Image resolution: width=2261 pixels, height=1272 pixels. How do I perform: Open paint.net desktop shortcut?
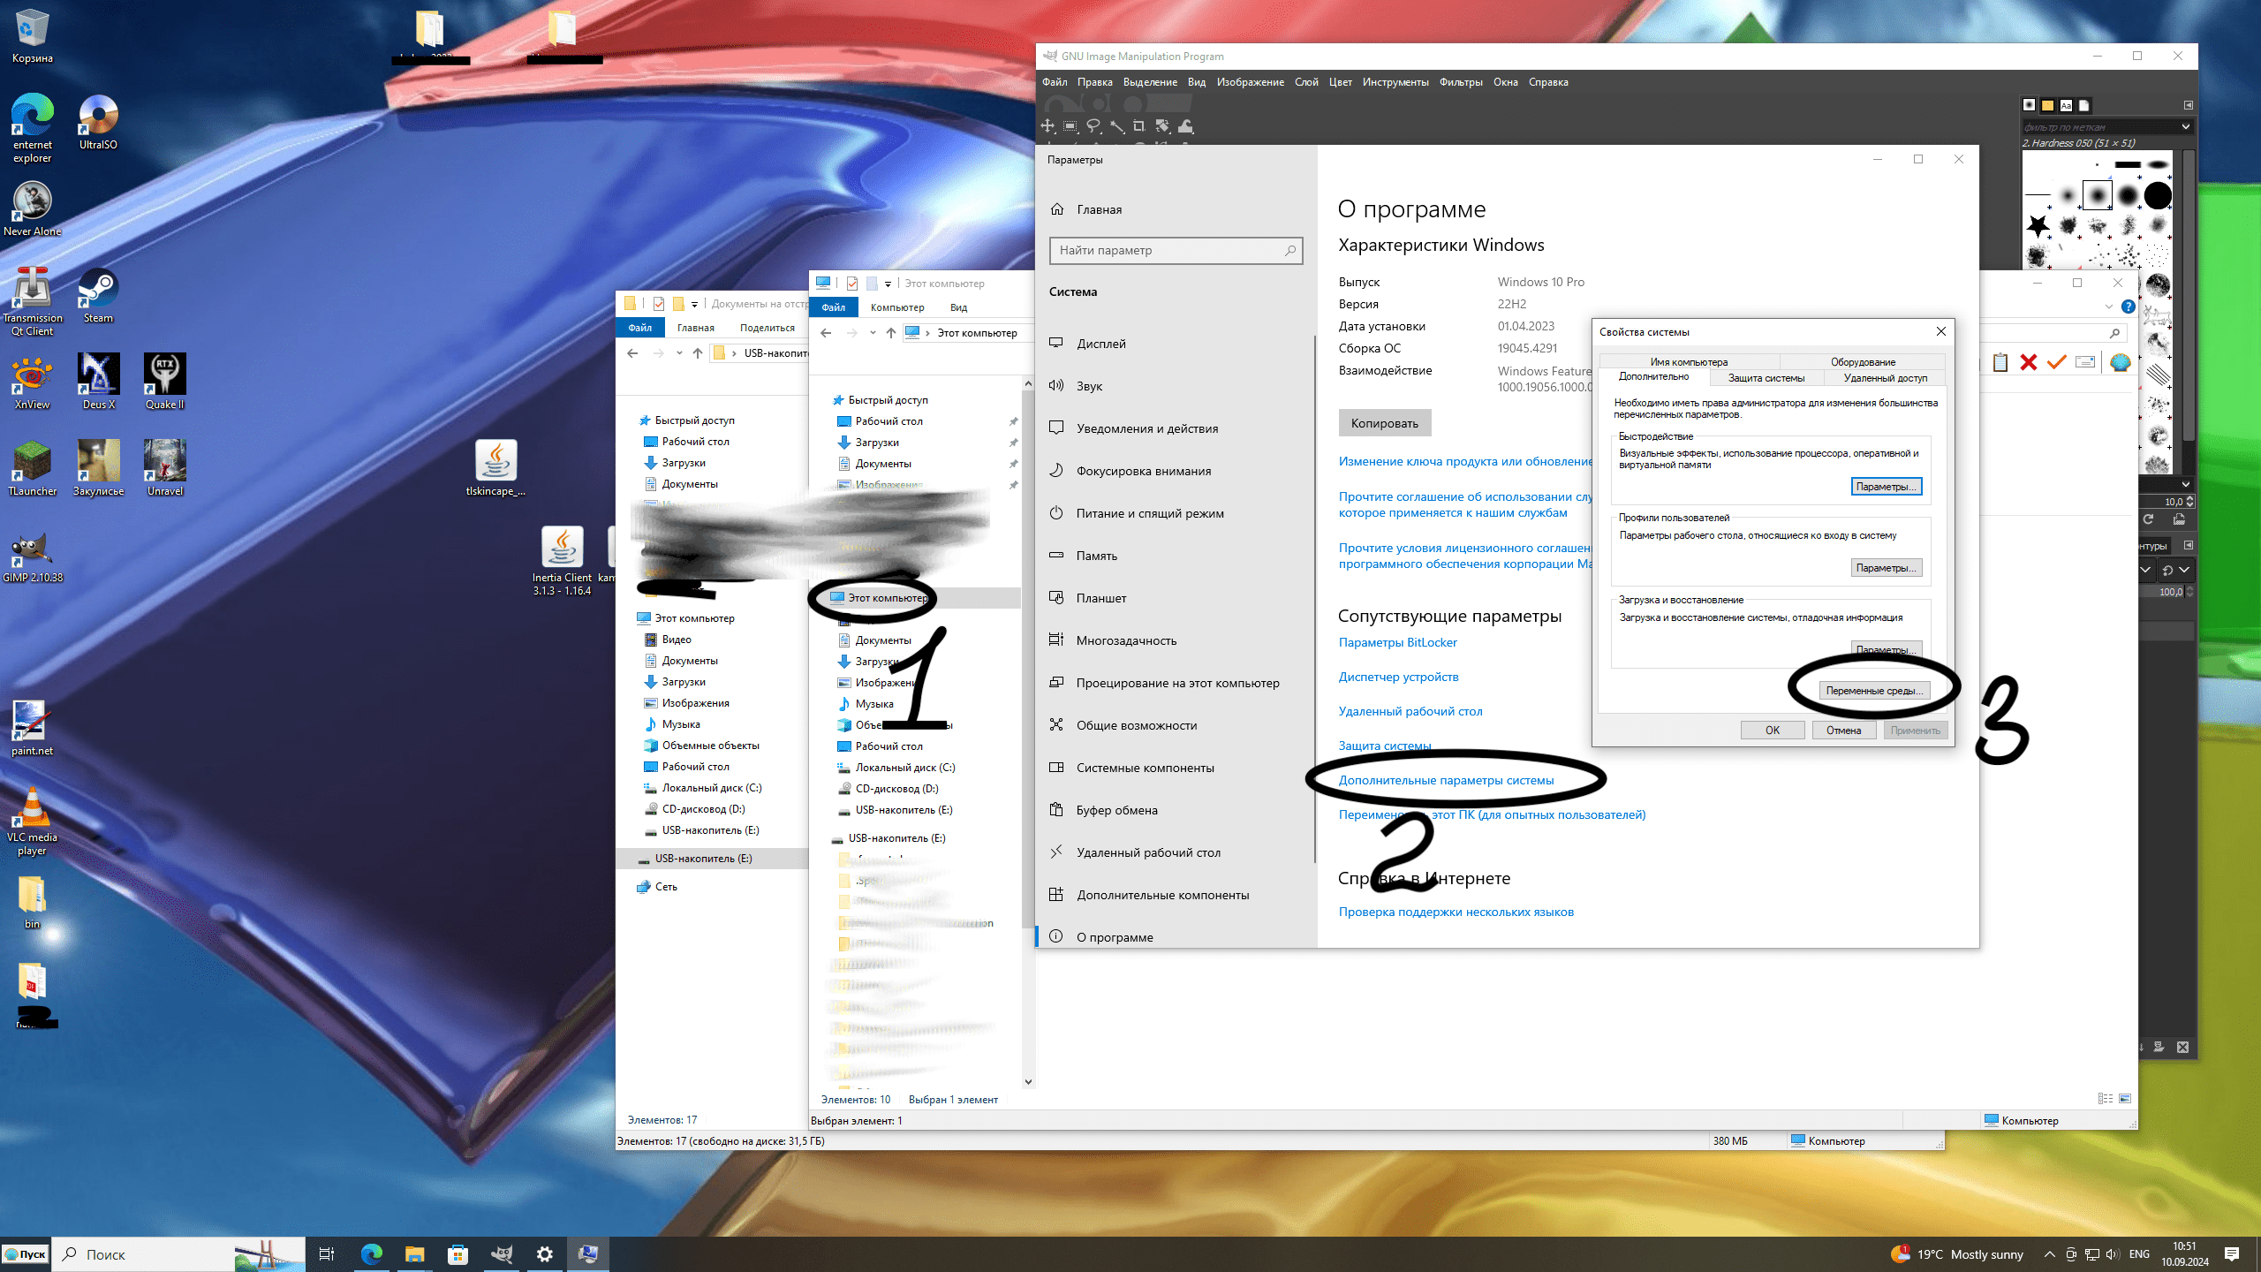click(33, 729)
